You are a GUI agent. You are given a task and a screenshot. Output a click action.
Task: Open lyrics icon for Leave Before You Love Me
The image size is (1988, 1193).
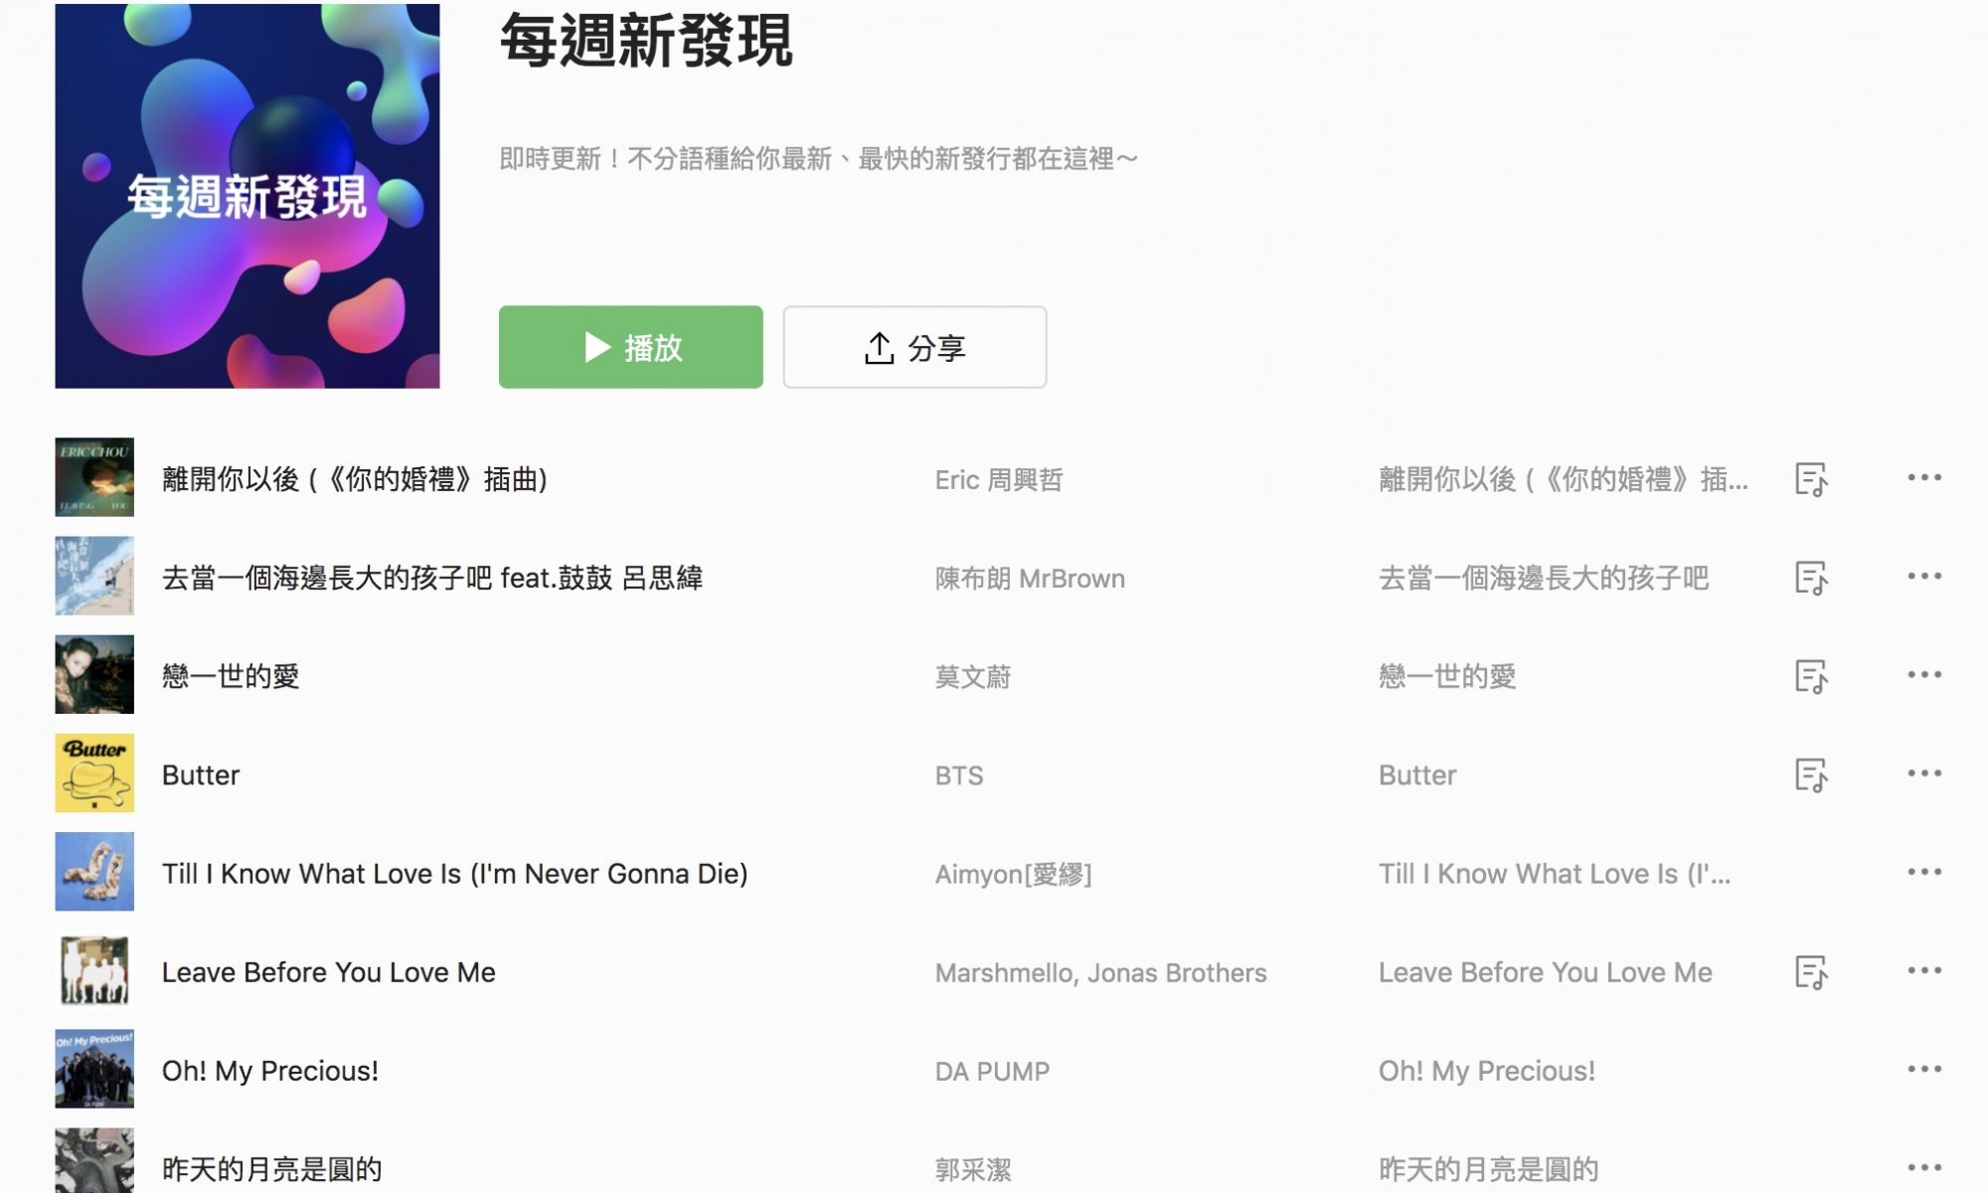tap(1811, 971)
